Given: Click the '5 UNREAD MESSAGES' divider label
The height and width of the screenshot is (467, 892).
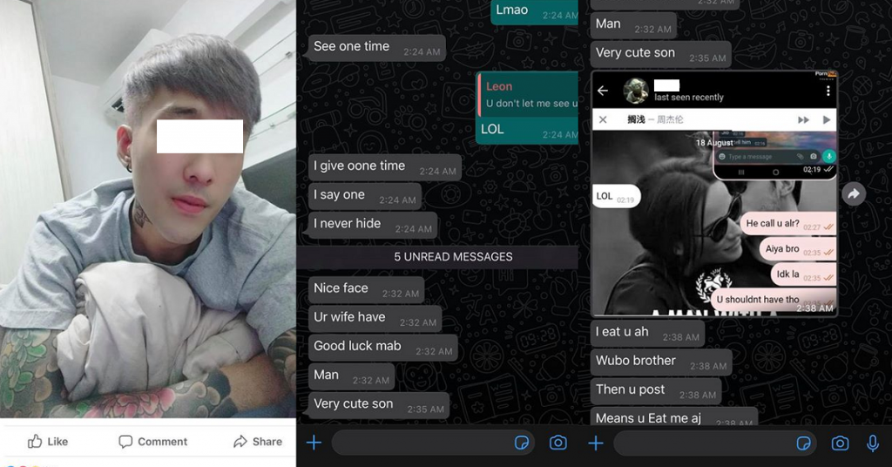Looking at the screenshot, I should 453,256.
